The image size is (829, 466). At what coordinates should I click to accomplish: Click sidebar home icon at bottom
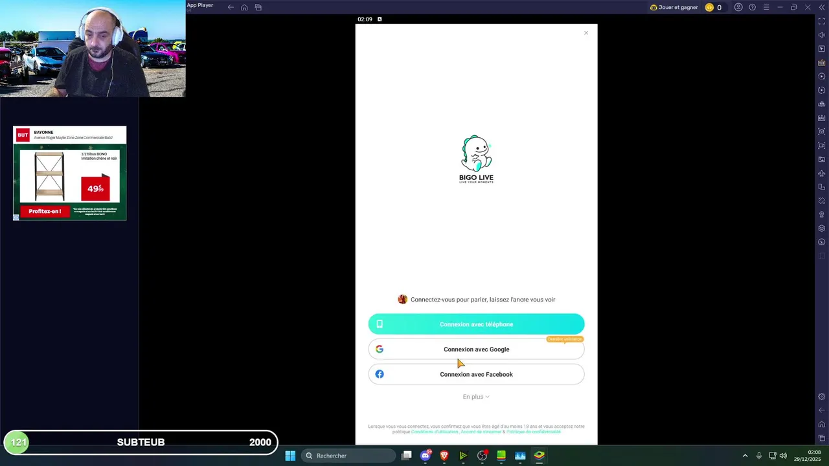[x=822, y=425]
